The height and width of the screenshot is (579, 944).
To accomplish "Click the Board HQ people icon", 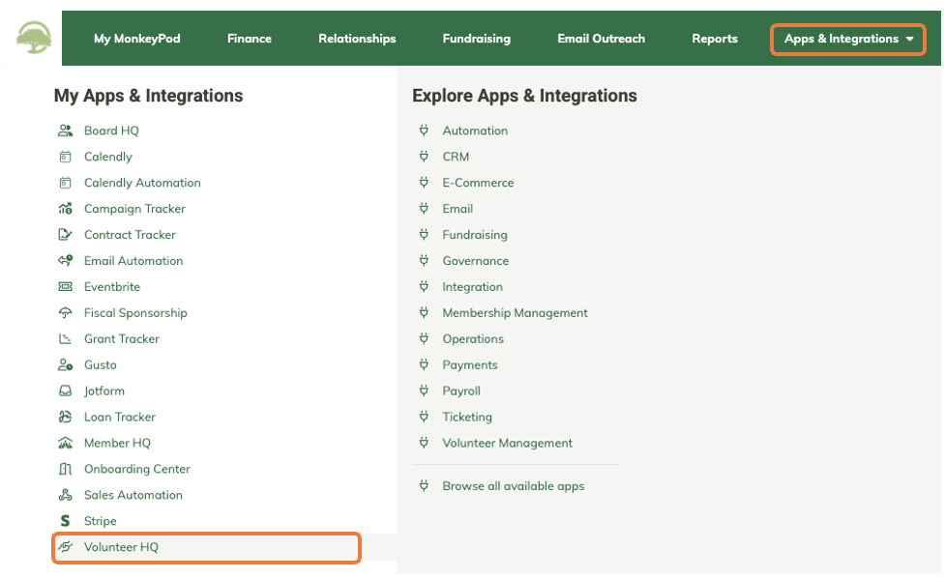I will coord(65,130).
